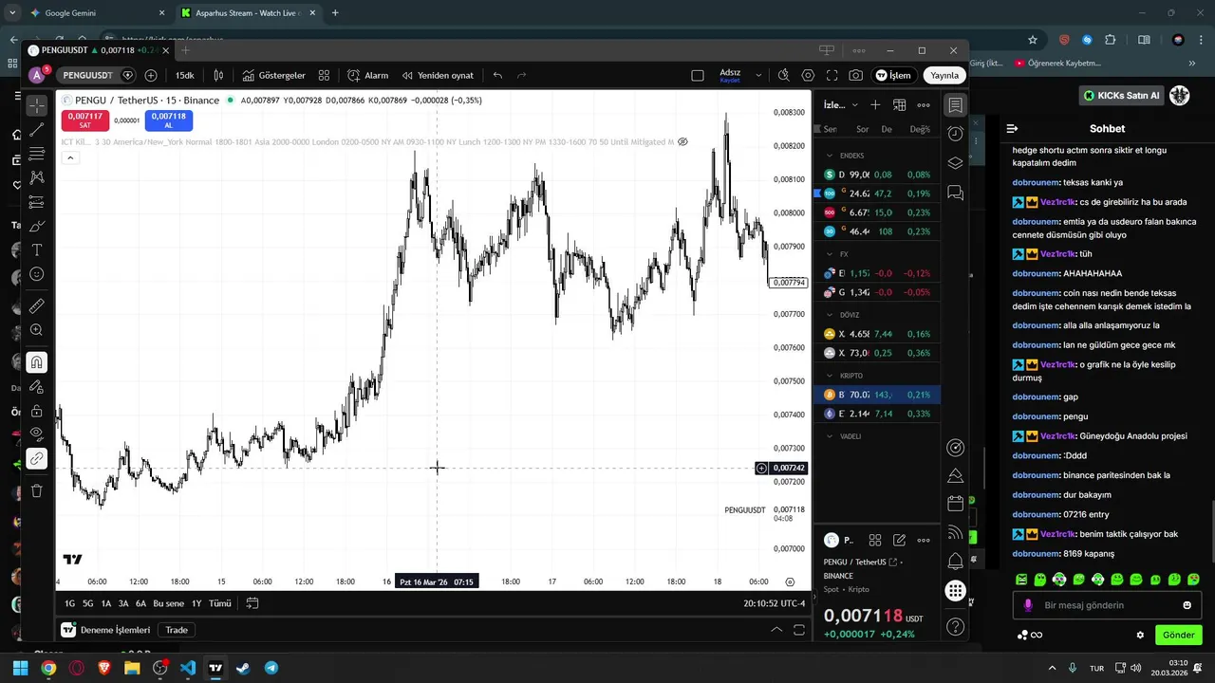Click the blue AL buy button
This screenshot has height=683, width=1215.
pyautogui.click(x=169, y=120)
